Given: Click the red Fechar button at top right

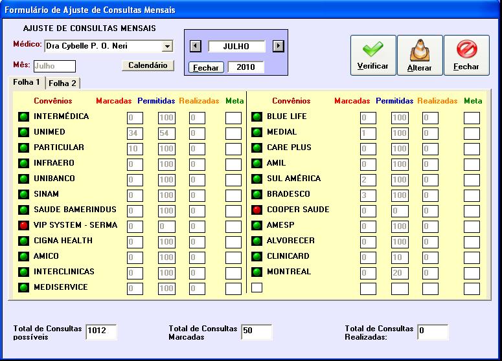Looking at the screenshot, I should (x=466, y=56).
